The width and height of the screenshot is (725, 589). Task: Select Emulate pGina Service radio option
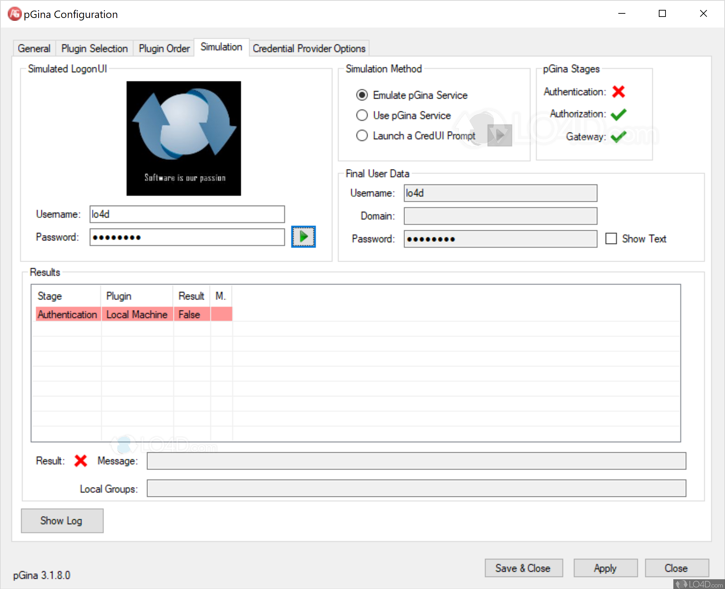click(x=362, y=95)
